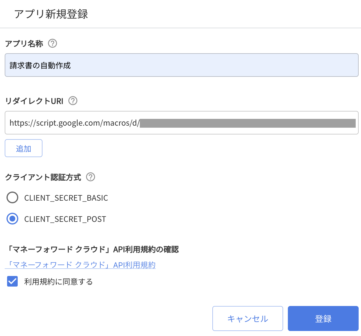Select the CLIENT_SECRET_BASIC radio button

coord(12,198)
